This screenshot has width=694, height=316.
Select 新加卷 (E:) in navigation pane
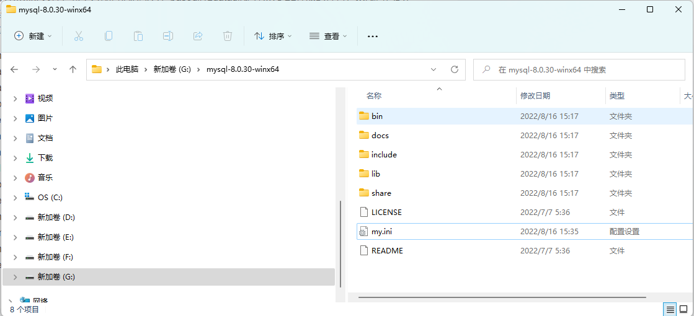[x=56, y=237]
